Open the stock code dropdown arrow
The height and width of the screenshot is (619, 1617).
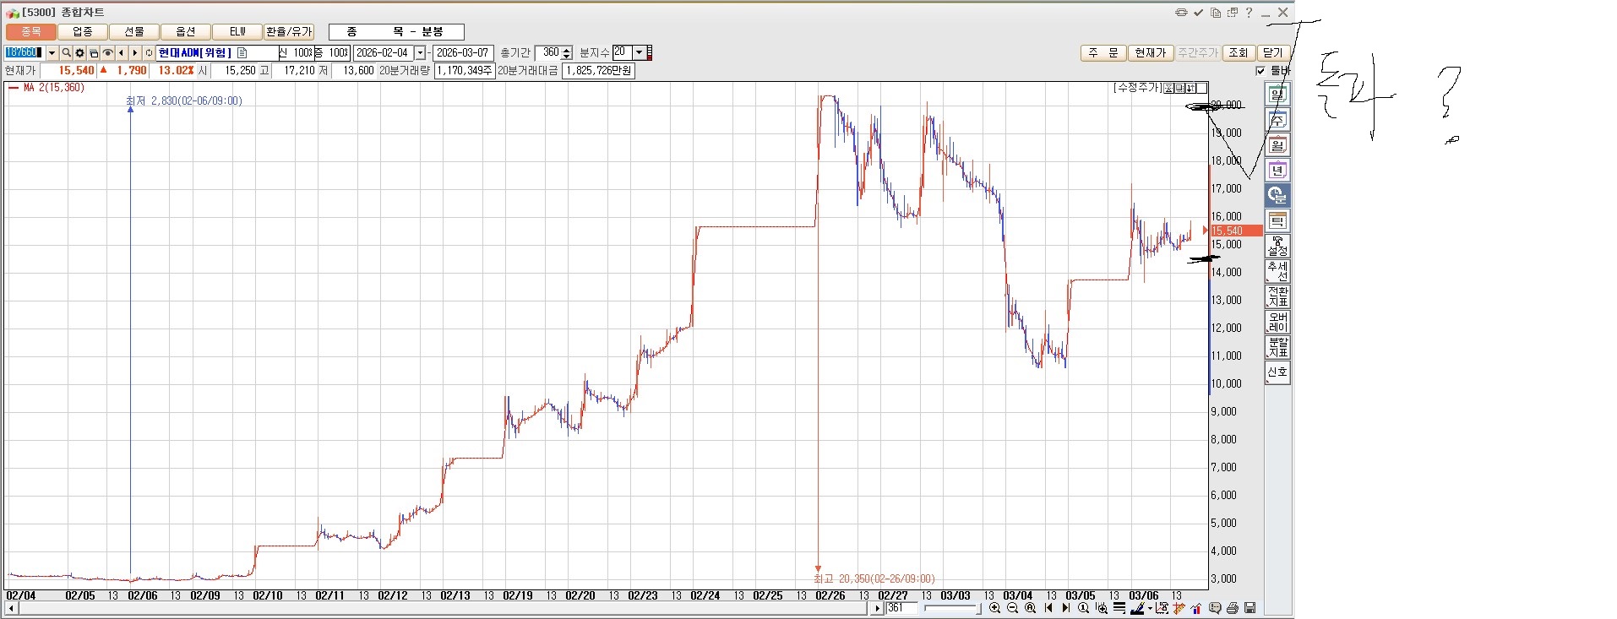click(x=52, y=52)
